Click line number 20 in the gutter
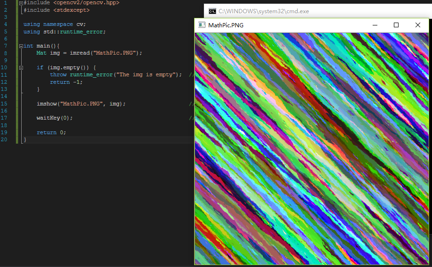 tap(4, 139)
